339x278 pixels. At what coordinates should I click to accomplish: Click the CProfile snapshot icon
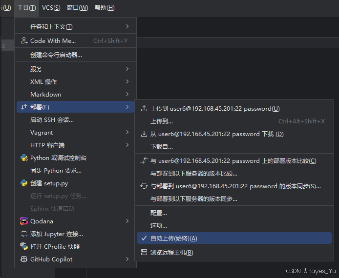pyautogui.click(x=24, y=246)
